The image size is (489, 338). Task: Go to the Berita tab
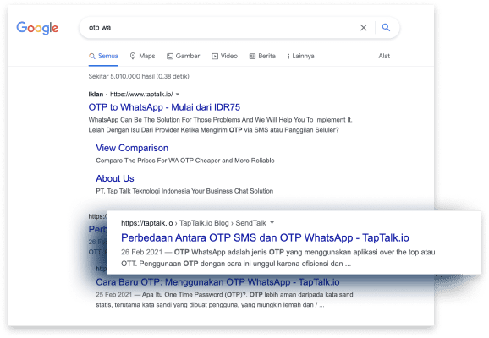click(262, 56)
